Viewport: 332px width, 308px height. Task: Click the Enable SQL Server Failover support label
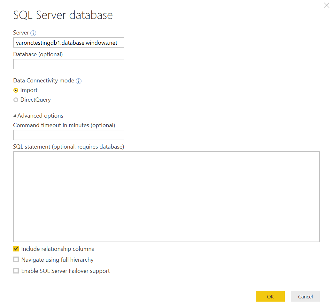tap(66, 271)
